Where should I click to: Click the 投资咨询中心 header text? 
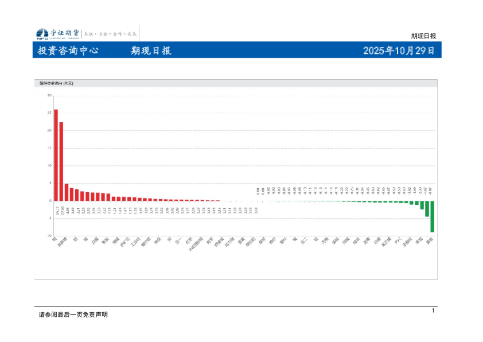click(68, 50)
